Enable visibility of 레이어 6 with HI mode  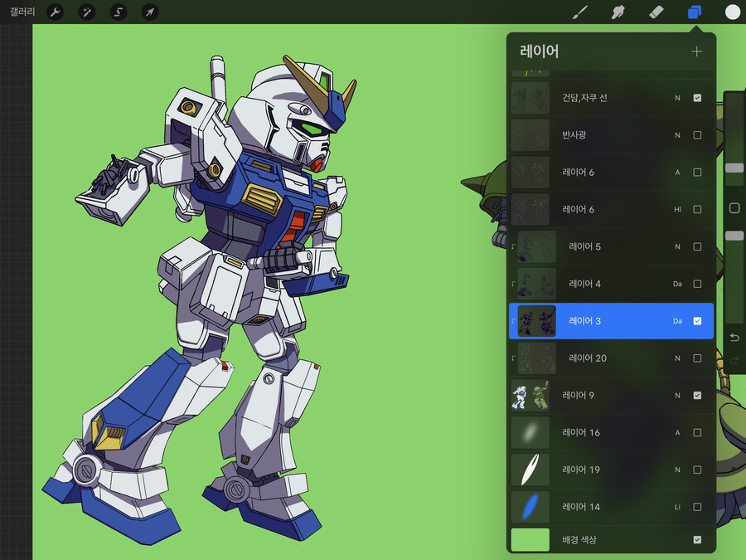(x=697, y=210)
